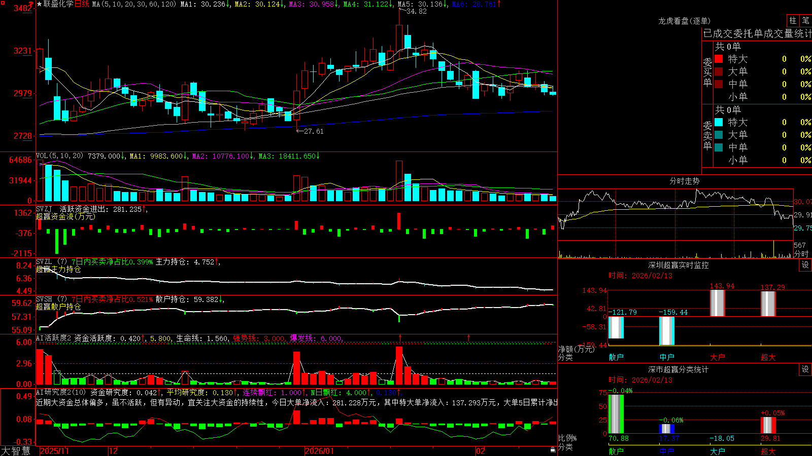Screen dimensions: 812x456
Task: Click the AI活跃度2 indicator label
Action: point(54,338)
